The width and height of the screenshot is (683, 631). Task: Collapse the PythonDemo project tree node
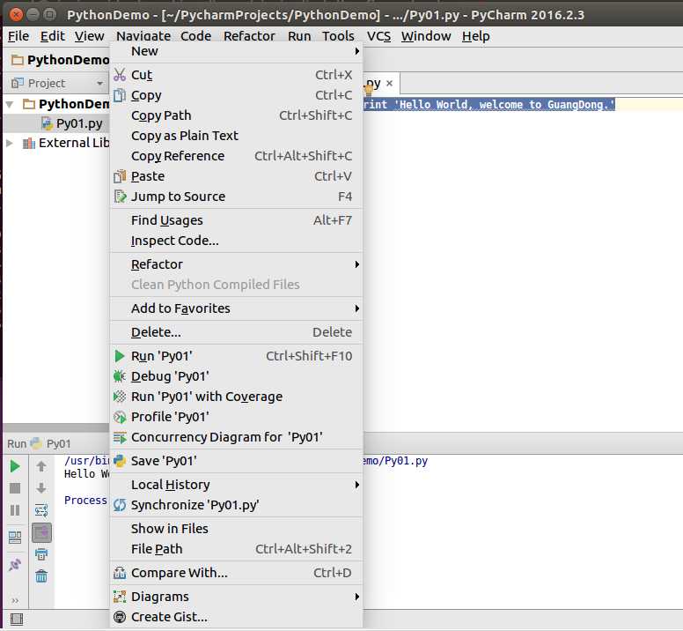tap(10, 104)
